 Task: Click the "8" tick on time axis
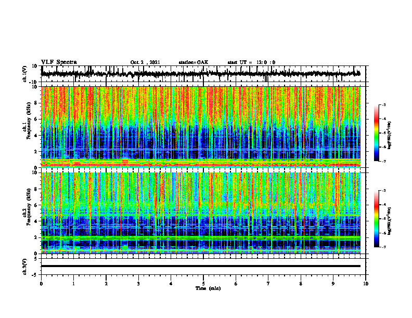(301, 284)
